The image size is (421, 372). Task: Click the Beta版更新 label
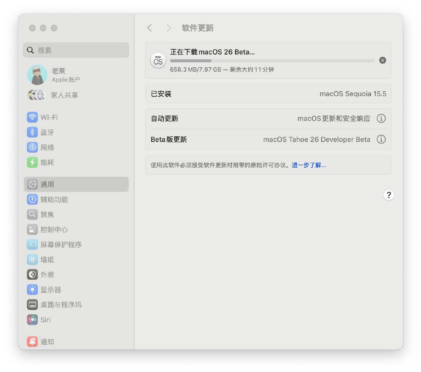(x=169, y=139)
